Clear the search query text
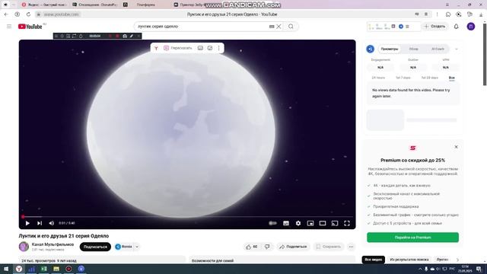 point(279,27)
